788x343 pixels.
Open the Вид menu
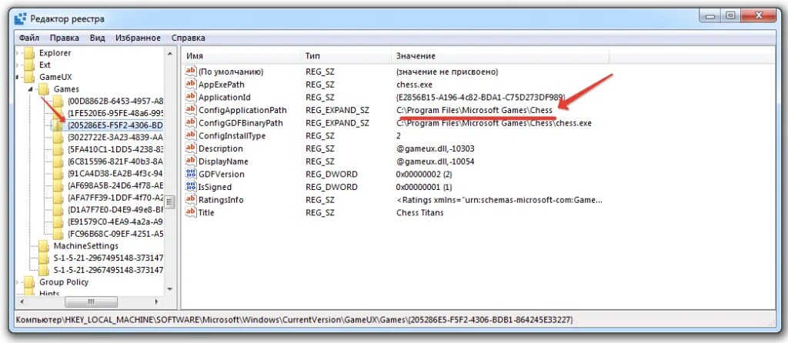(x=98, y=38)
